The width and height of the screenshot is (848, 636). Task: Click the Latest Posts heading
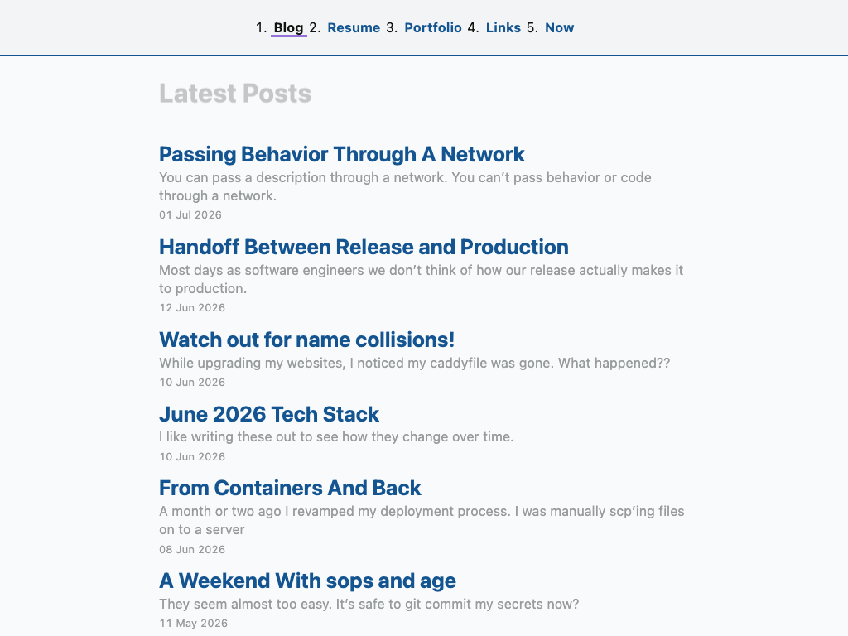(x=235, y=94)
